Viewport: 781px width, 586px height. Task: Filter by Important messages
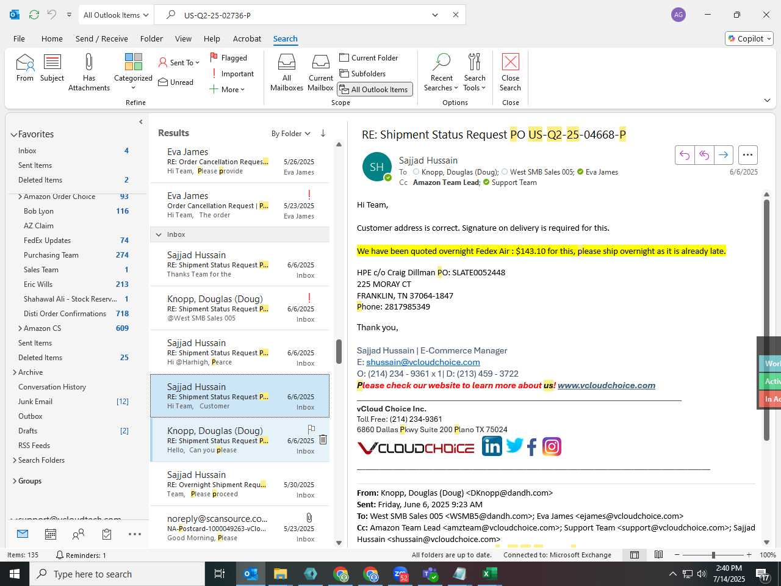232,74
